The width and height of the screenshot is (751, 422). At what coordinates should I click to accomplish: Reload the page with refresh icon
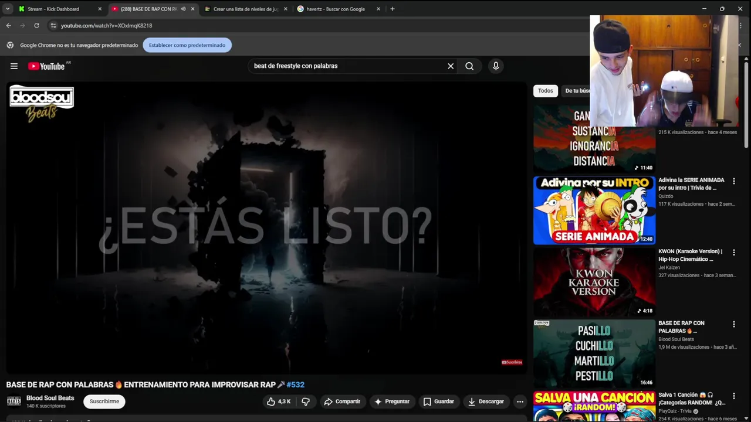[x=36, y=26]
